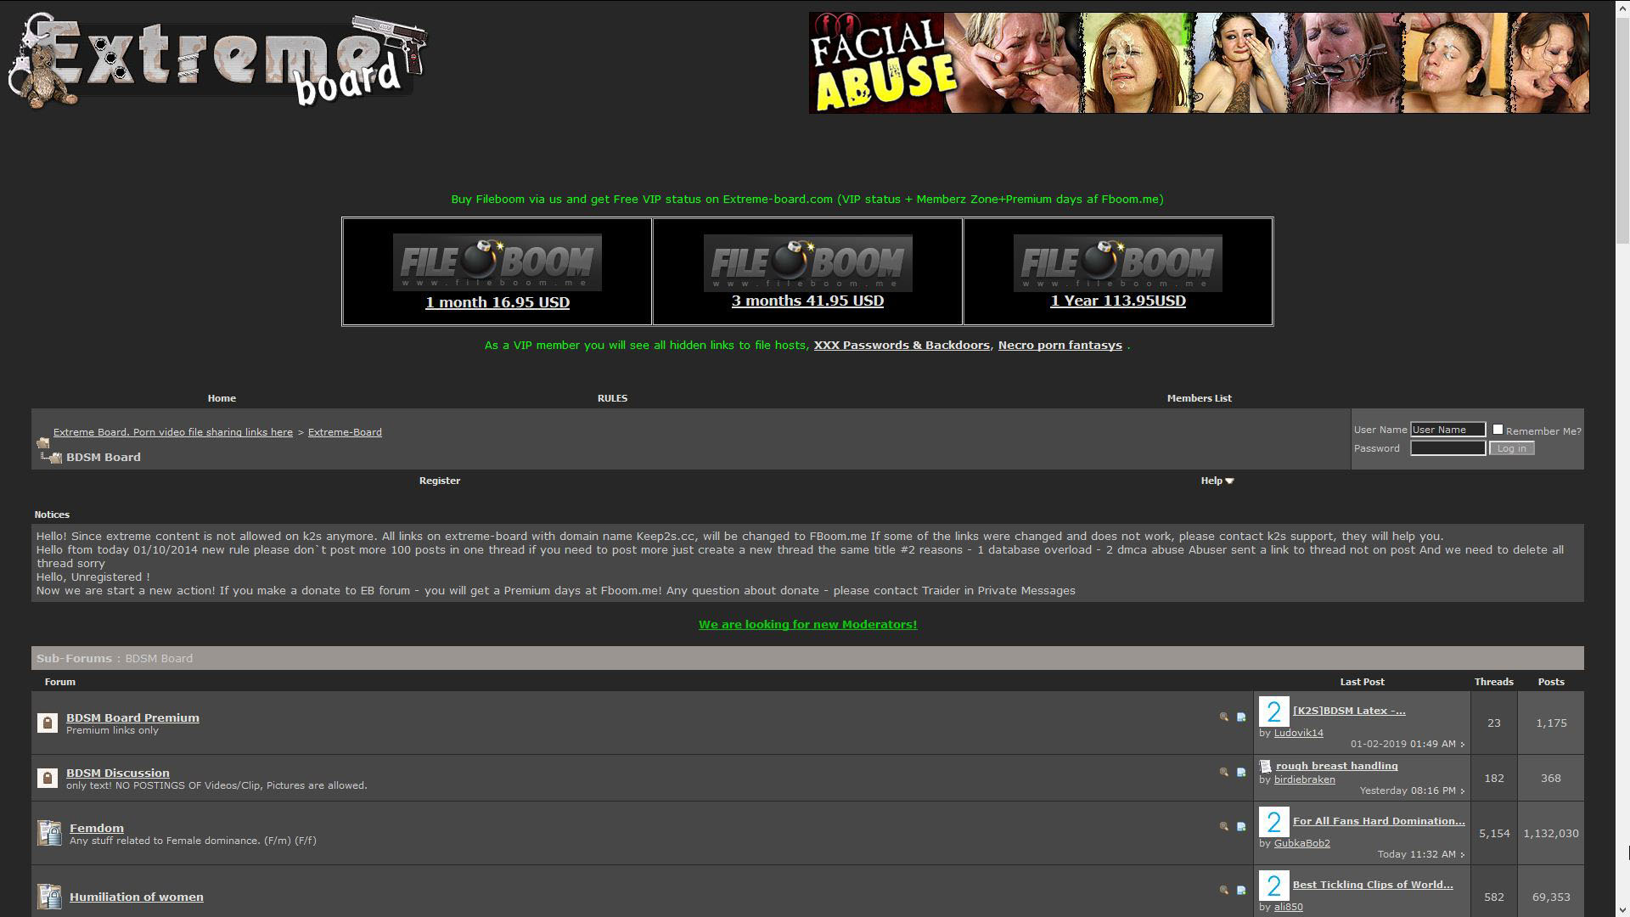1630x917 pixels.
Task: Click feed icon in Humiliation of women row
Action: point(1241,891)
